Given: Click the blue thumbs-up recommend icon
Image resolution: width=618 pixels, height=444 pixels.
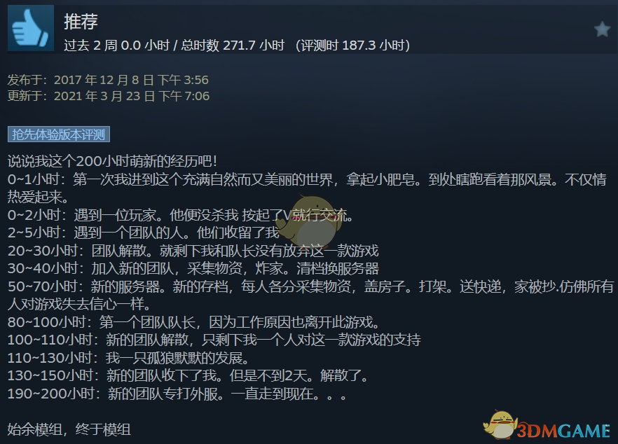Looking at the screenshot, I should 31,28.
